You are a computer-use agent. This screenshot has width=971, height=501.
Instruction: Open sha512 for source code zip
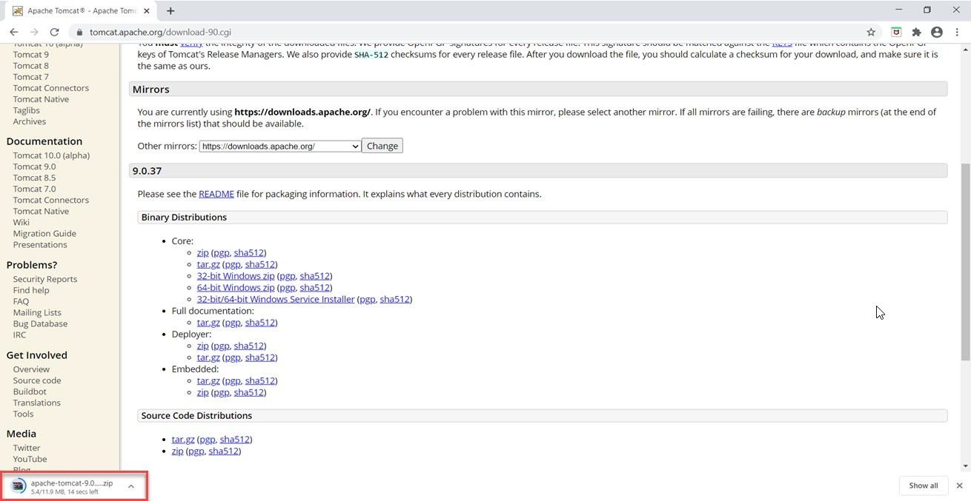pyautogui.click(x=223, y=451)
